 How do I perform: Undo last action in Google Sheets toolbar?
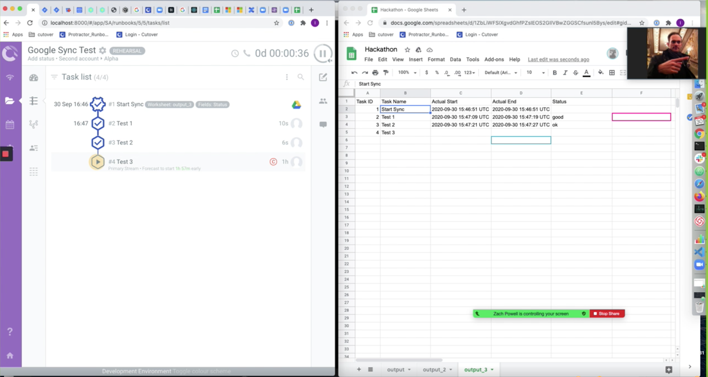coord(354,72)
